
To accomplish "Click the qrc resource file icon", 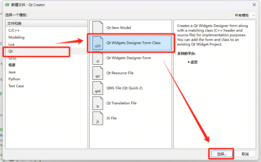I will click(98, 73).
